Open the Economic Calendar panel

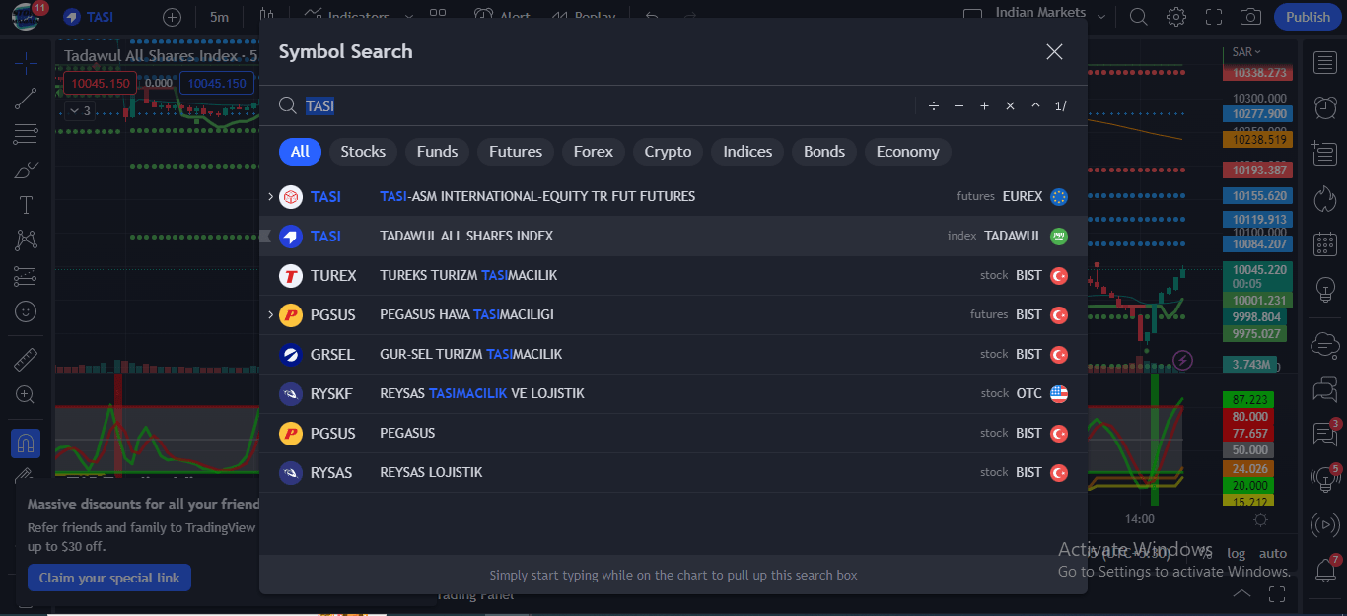(1325, 242)
